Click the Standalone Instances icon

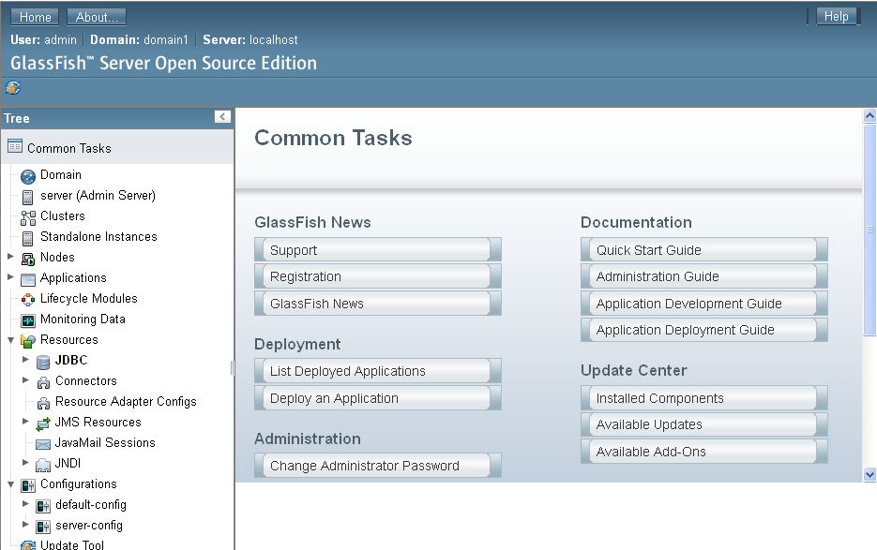27,238
